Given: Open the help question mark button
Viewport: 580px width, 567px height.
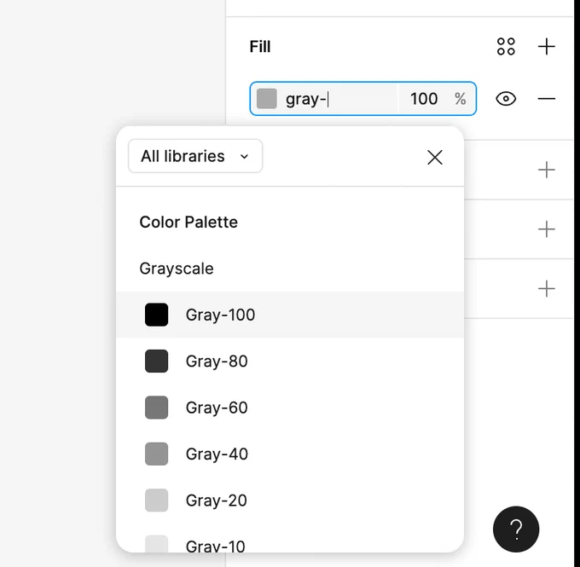Looking at the screenshot, I should tap(516, 529).
